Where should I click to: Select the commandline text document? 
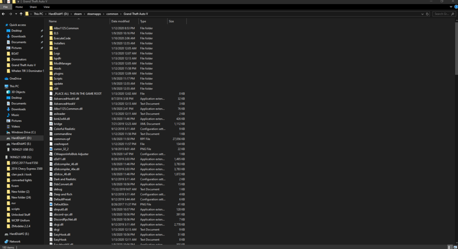coord(62,134)
